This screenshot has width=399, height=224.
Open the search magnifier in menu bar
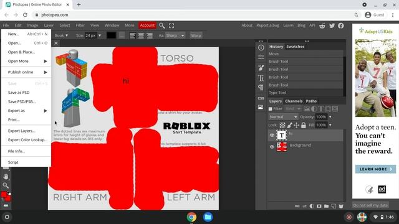click(162, 26)
